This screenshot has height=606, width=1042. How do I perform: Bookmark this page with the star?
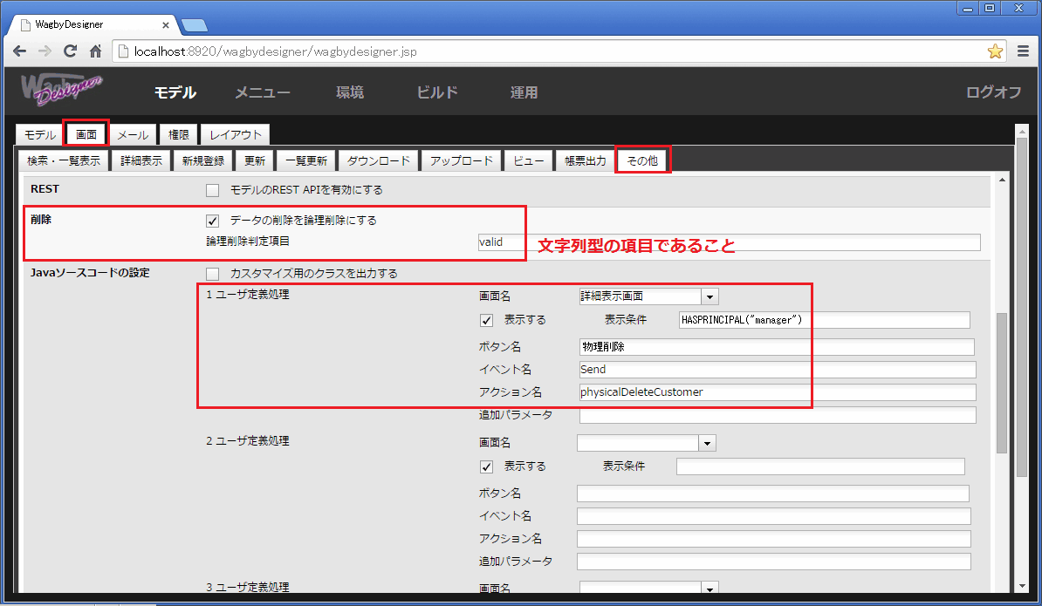pos(995,51)
